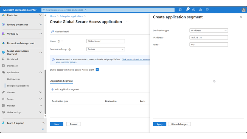Expand the Monitor section chevron

pos(41,105)
